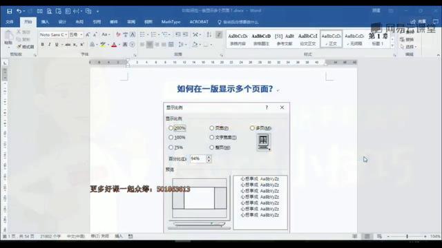Expand the bullet list dropdown arrow
Image resolution: width=442 pixels, height=248 pixels.
[x=148, y=34]
